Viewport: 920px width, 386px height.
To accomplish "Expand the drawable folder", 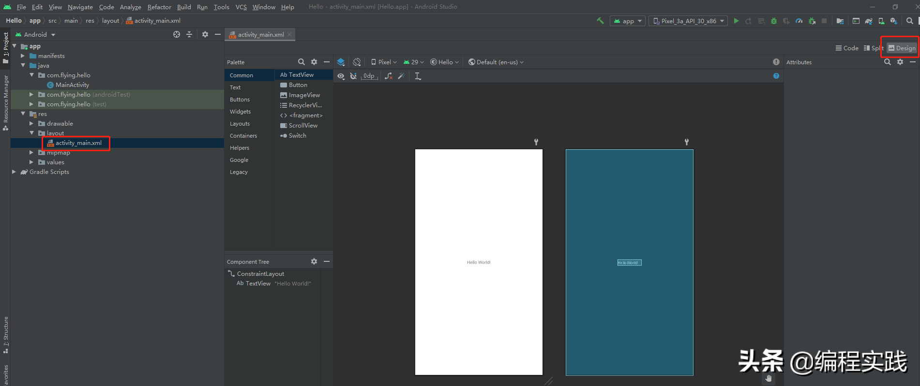I will coord(31,123).
